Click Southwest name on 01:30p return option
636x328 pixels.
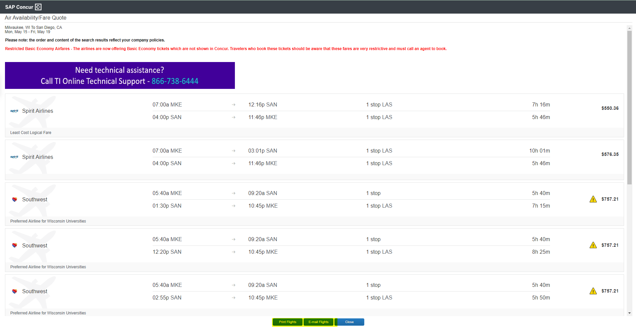pos(35,200)
